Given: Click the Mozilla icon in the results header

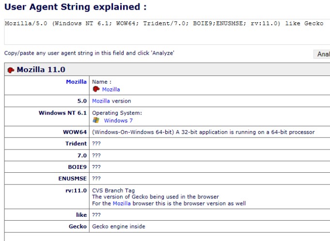Looking at the screenshot, I should click(11, 70).
